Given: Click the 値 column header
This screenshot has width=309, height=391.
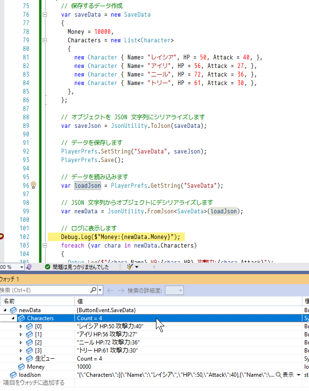Looking at the screenshot, I should [188, 301].
